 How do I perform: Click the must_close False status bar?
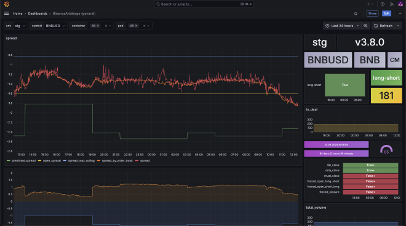(370, 176)
